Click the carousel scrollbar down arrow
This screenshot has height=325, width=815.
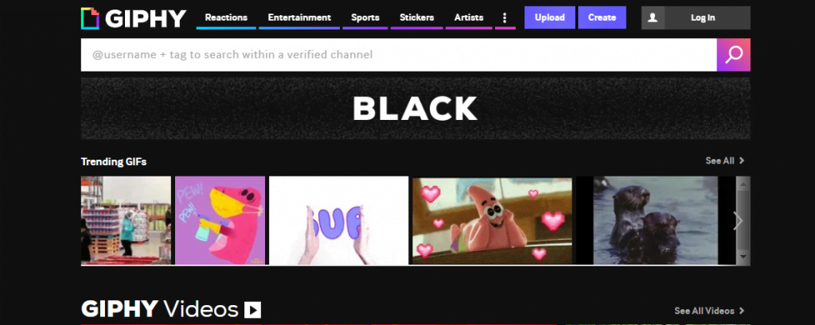[x=743, y=257]
